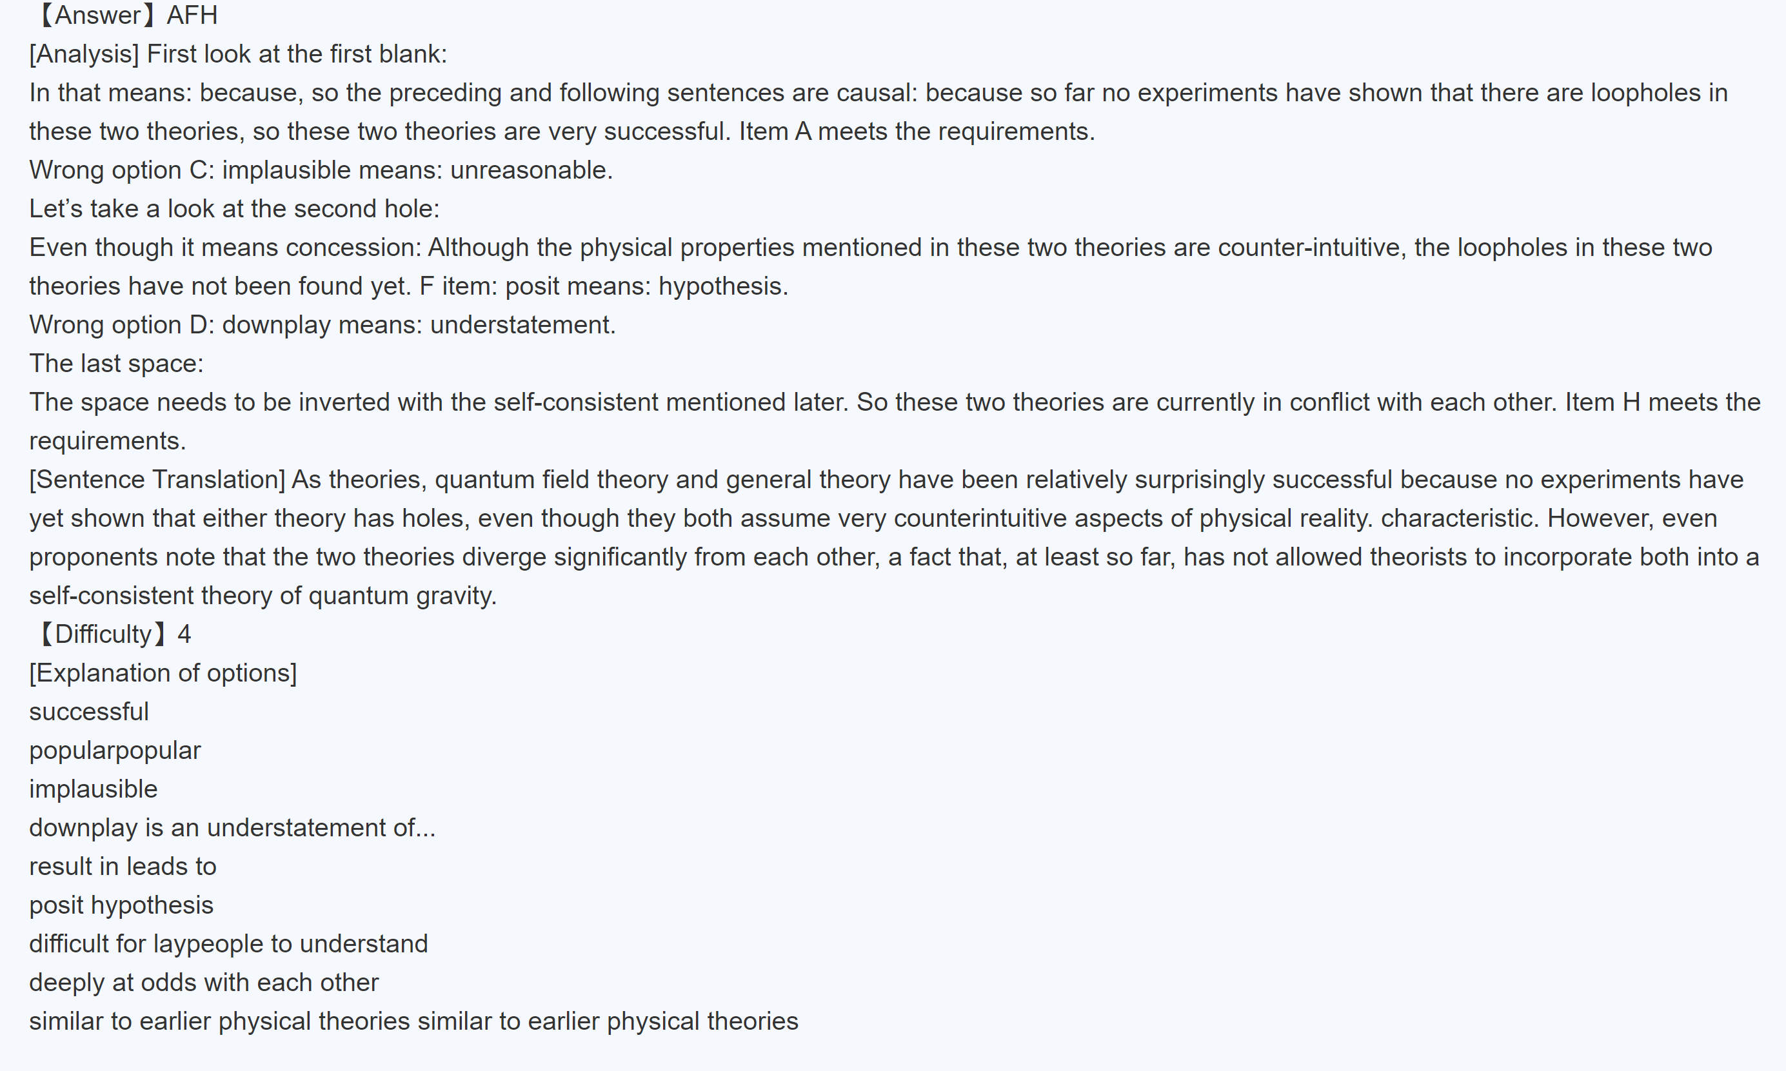
Task: Click the [Sentence Translation] label
Action: coord(157,480)
